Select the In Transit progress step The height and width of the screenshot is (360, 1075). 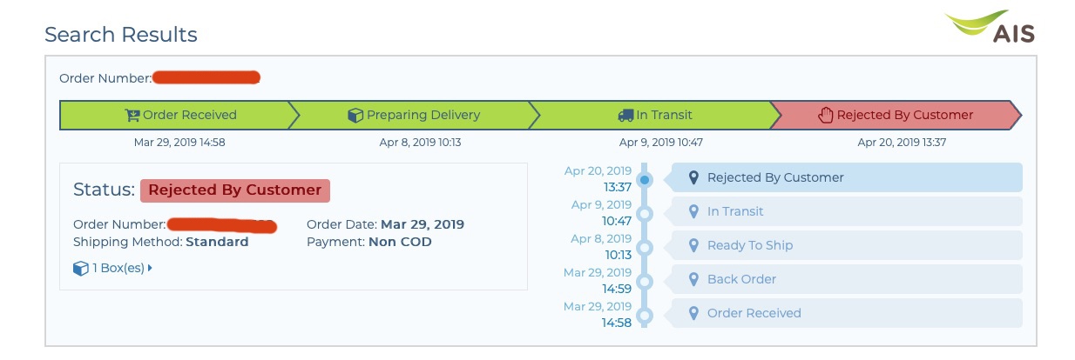pyautogui.click(x=656, y=115)
